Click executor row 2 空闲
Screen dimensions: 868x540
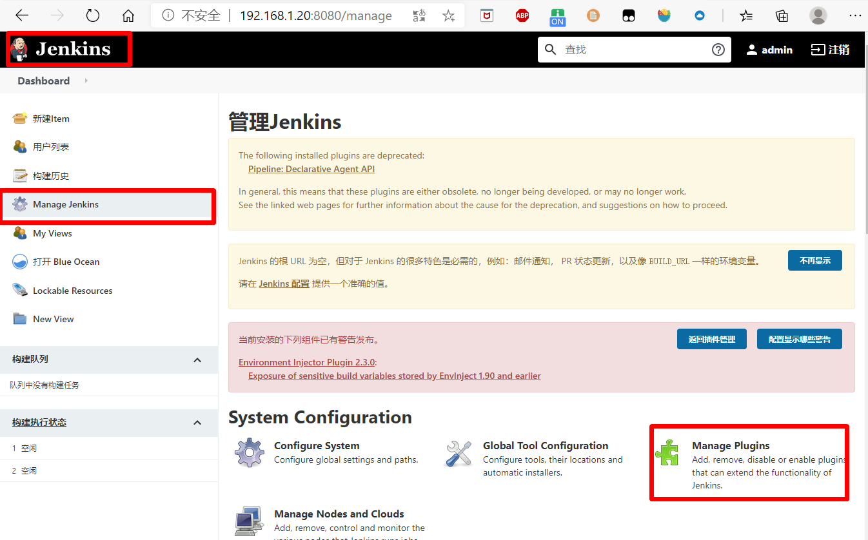pos(109,470)
